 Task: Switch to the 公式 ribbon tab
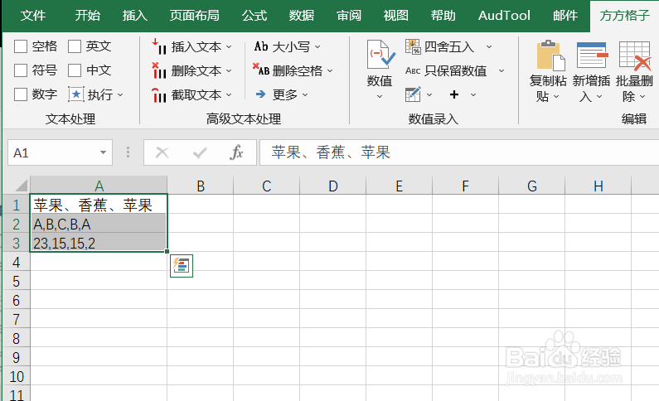pos(254,15)
